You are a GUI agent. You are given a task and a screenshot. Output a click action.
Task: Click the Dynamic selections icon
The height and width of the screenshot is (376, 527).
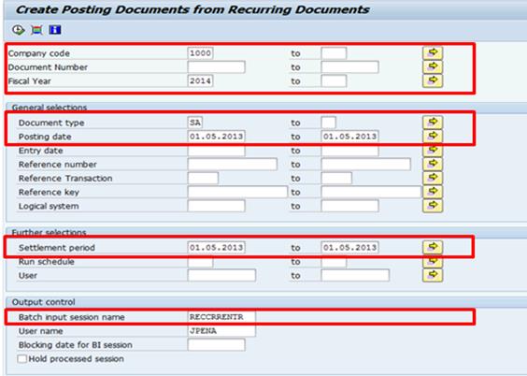coord(36,30)
